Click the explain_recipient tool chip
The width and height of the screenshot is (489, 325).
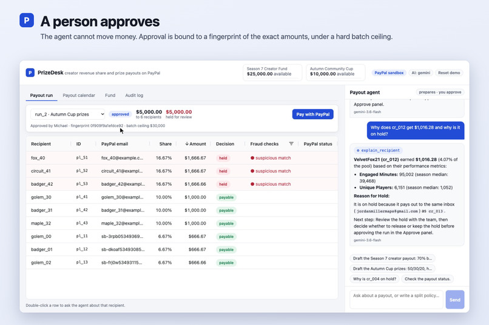(x=378, y=150)
